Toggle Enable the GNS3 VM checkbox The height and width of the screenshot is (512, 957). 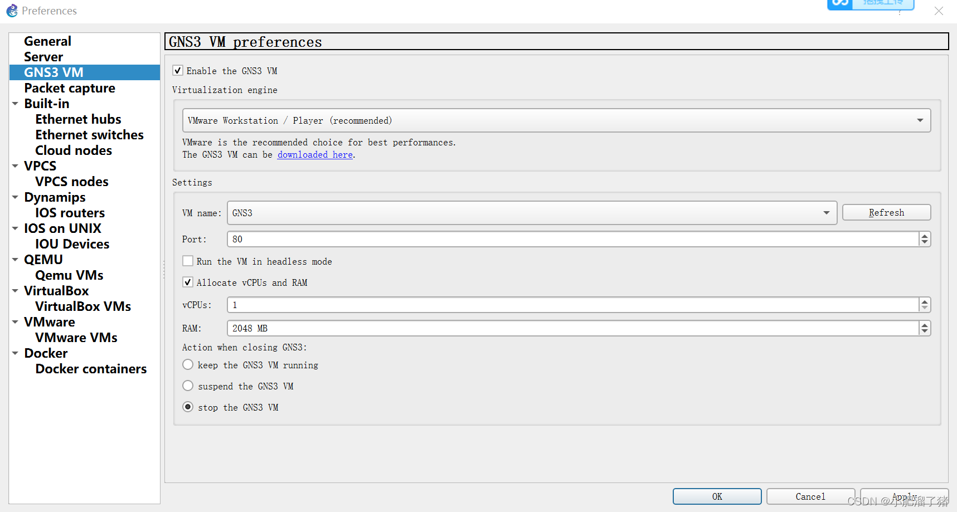point(178,70)
